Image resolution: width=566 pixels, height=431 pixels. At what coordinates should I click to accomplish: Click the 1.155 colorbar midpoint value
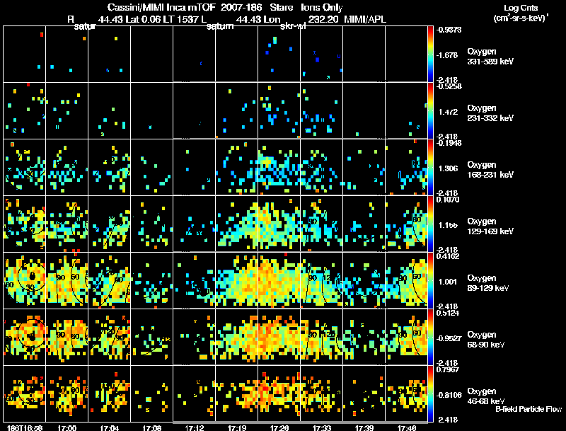coord(448,225)
